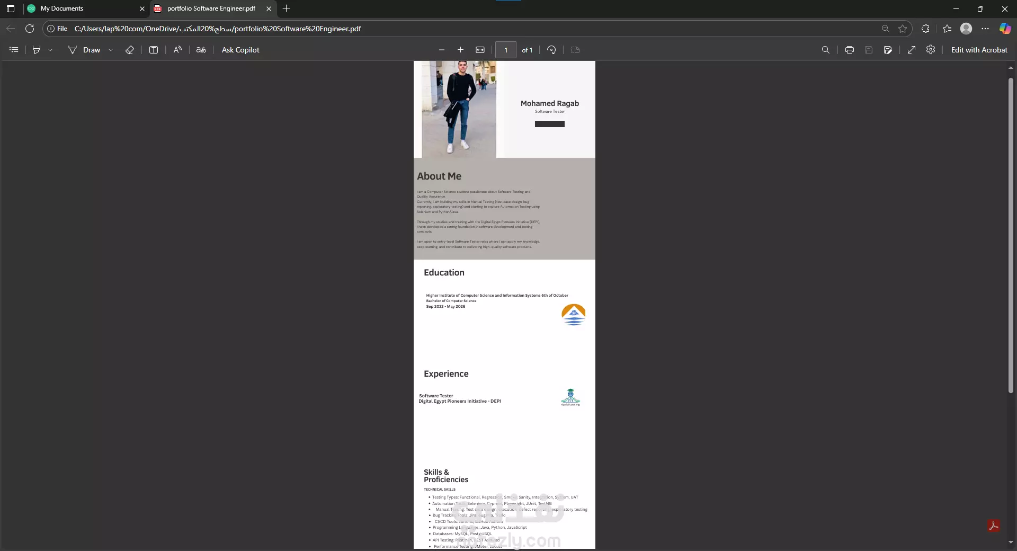The image size is (1017, 551).
Task: Click 'Sep 2022 - May 2026' text
Action: pos(445,306)
